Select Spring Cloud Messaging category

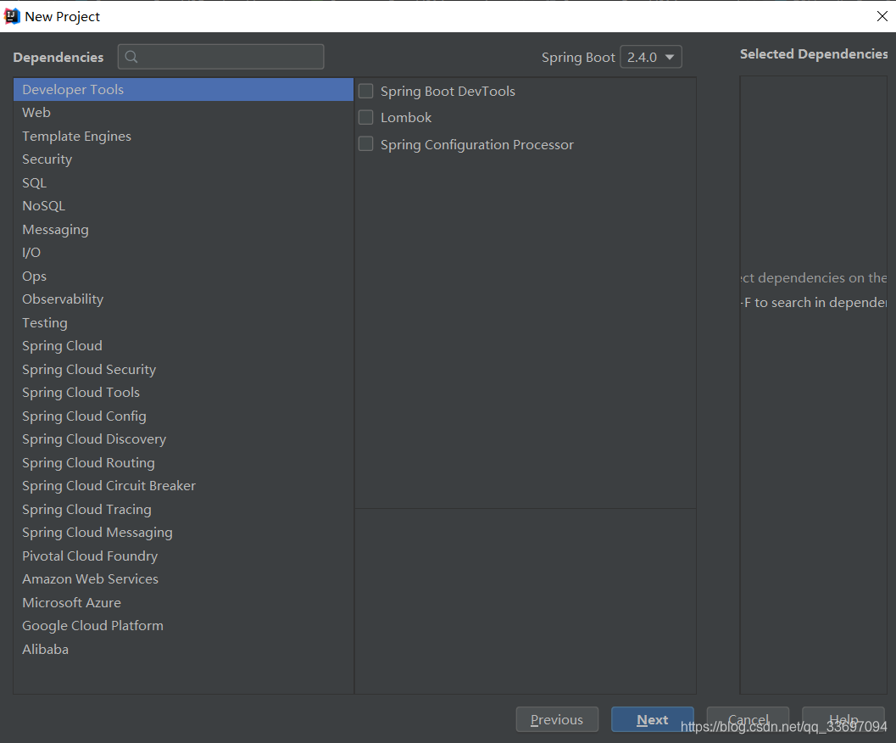(183, 533)
